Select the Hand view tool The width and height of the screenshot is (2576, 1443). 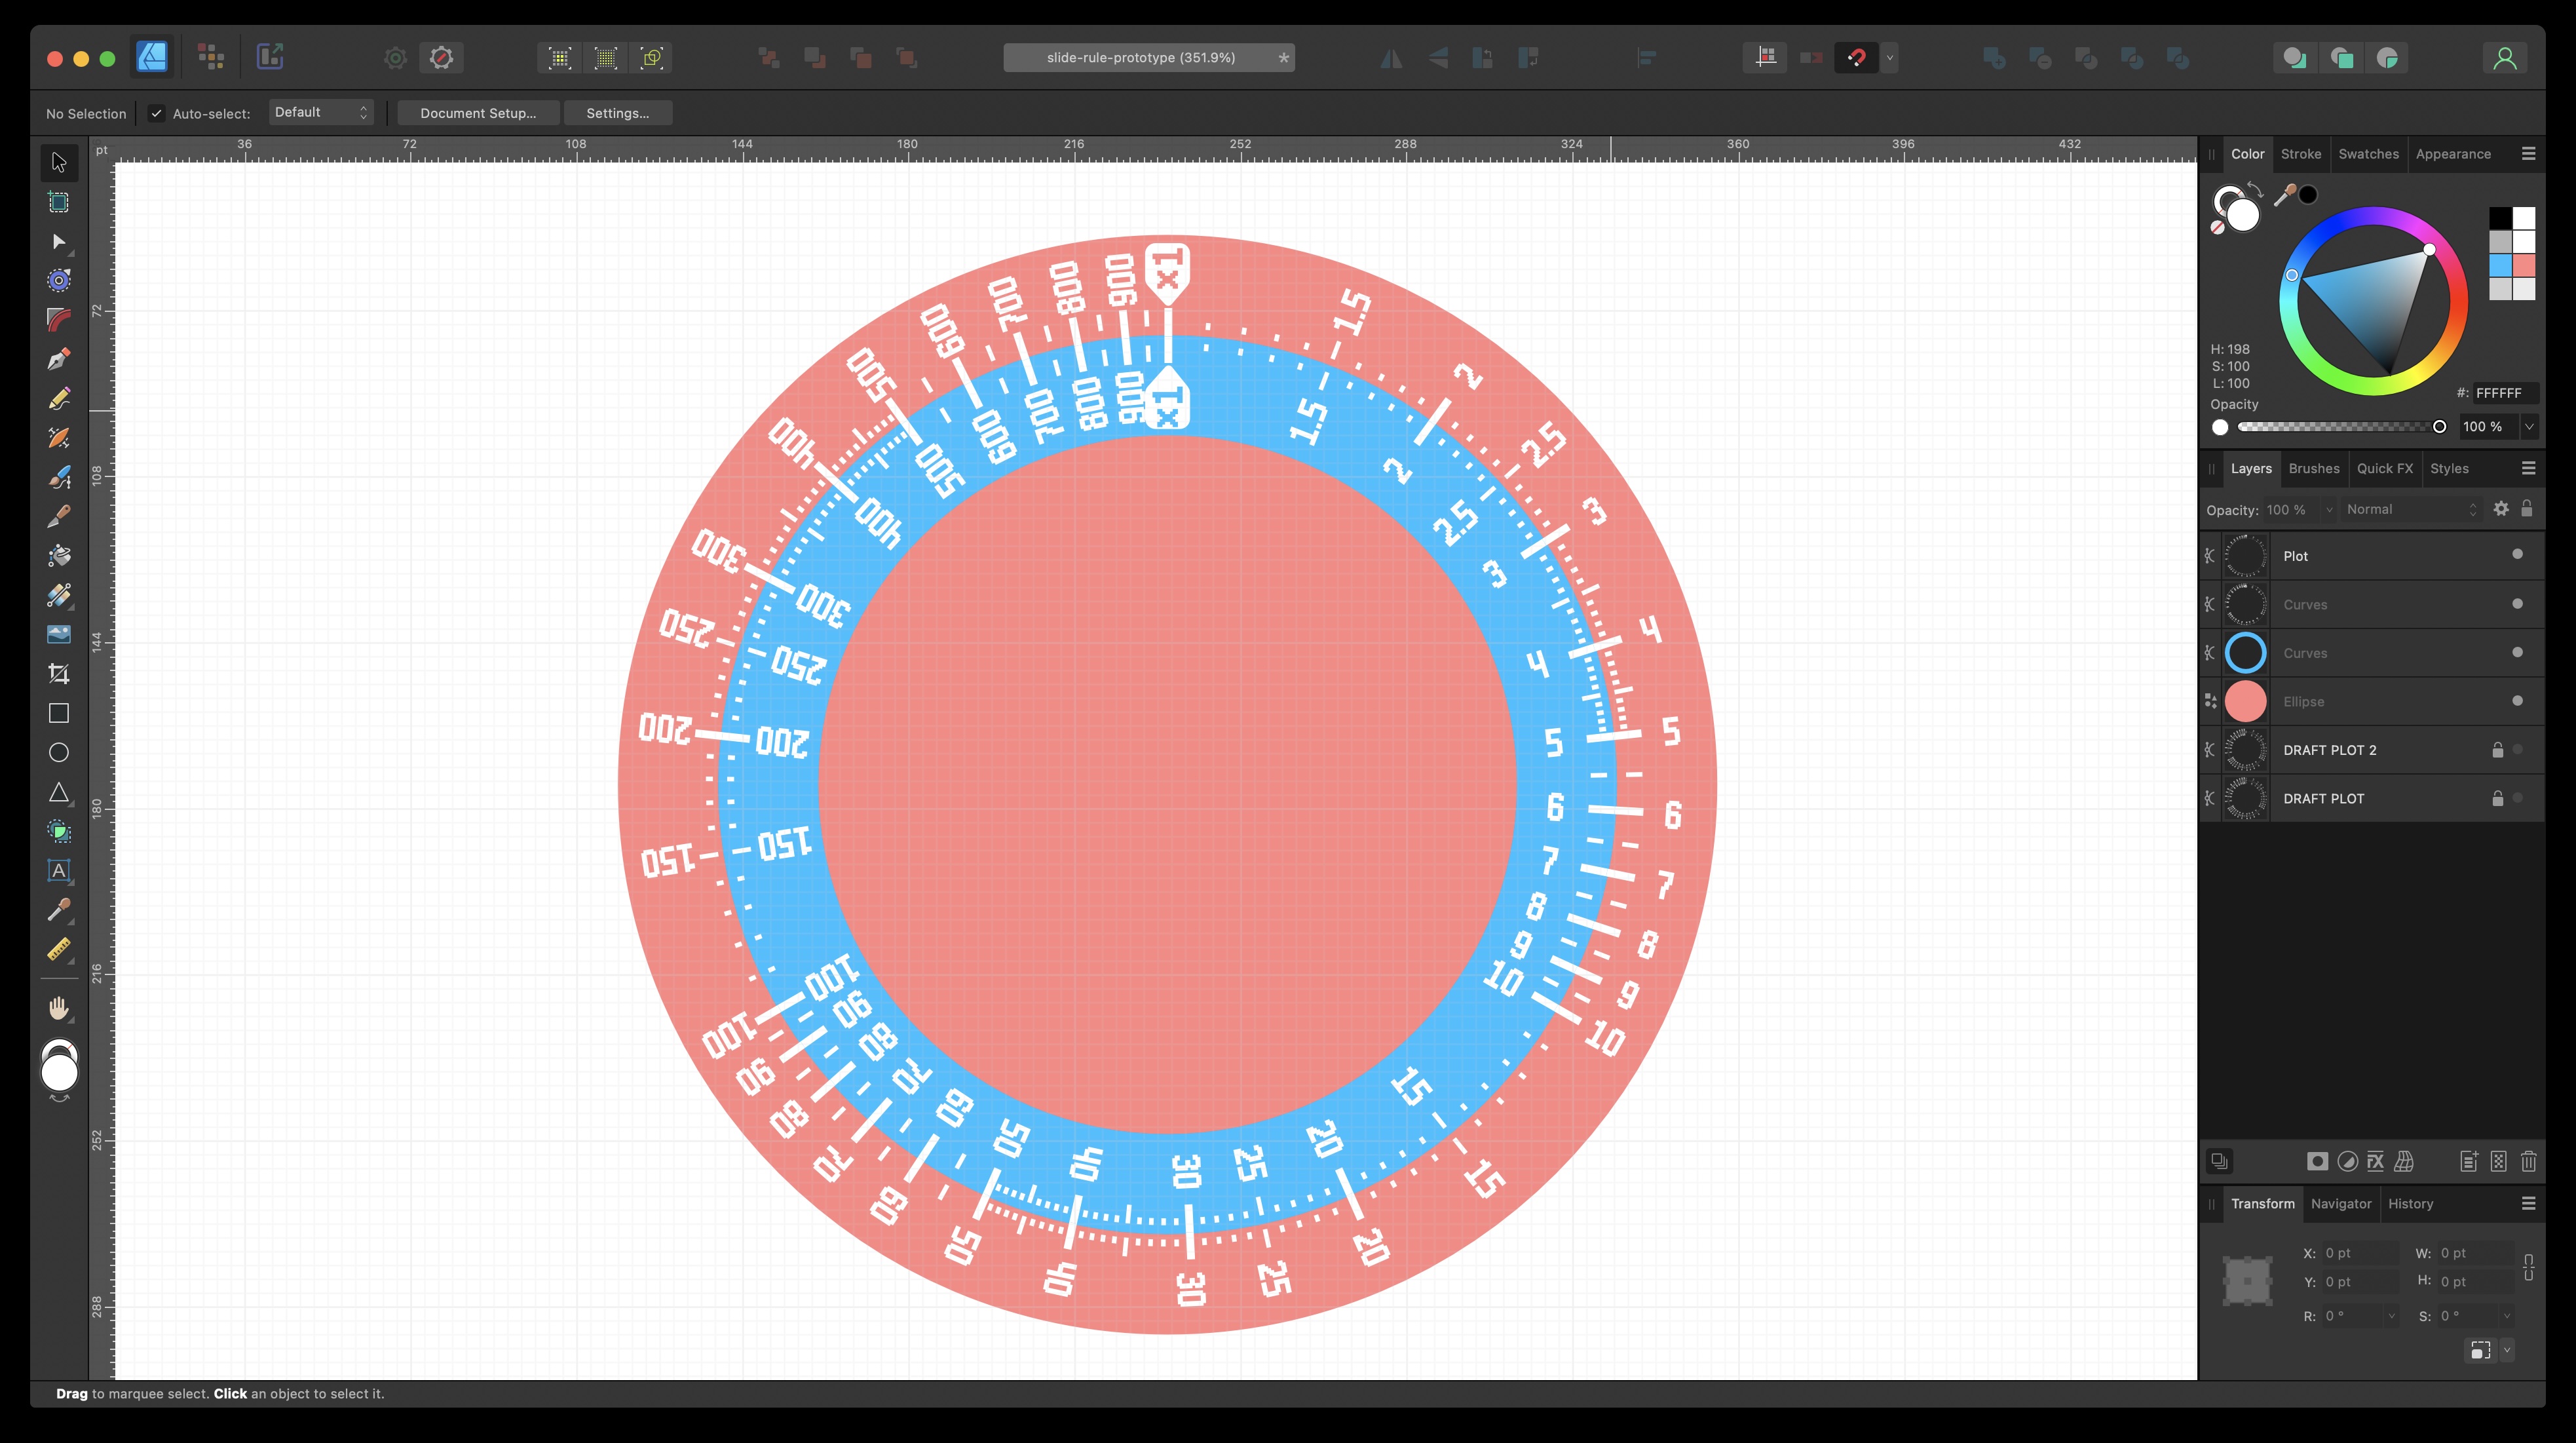click(59, 1008)
